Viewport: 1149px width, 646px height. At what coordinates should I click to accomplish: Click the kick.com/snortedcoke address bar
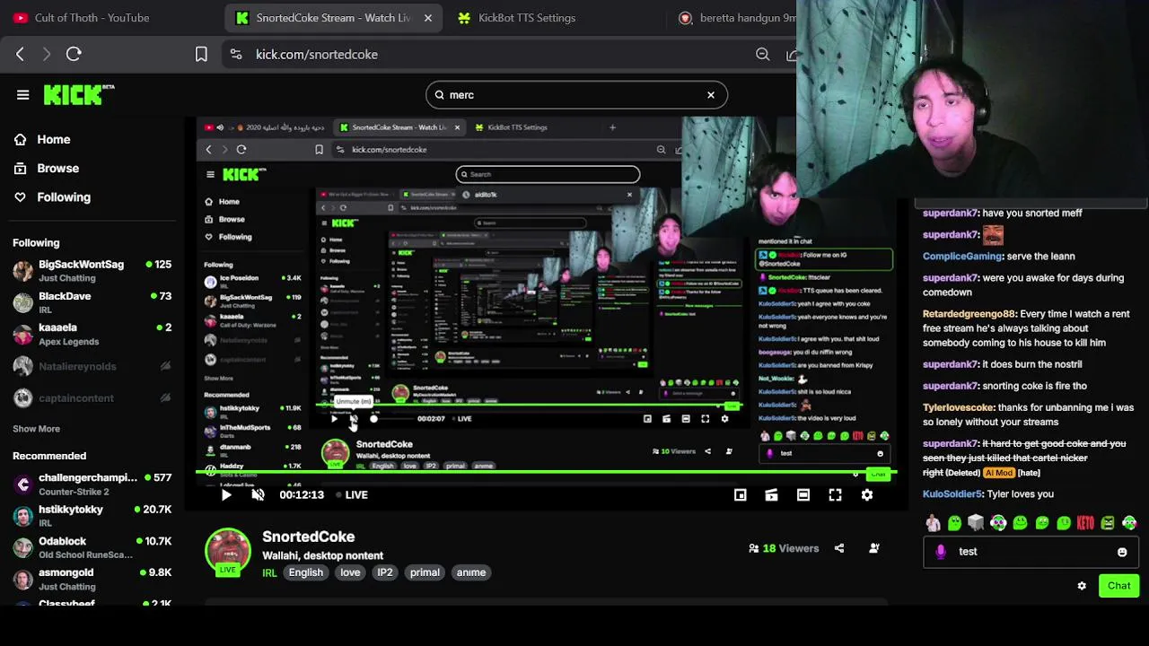tap(317, 54)
